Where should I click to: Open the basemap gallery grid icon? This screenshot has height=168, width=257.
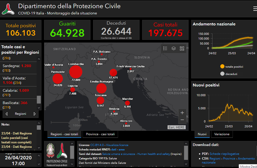tap(182, 48)
